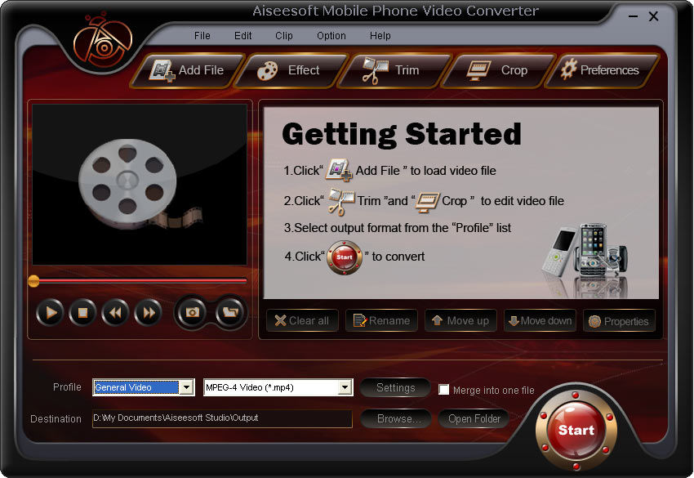Minimize the converter window

coord(634,16)
